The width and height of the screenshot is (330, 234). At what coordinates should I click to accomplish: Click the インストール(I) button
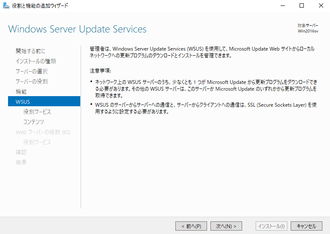tap(272, 226)
